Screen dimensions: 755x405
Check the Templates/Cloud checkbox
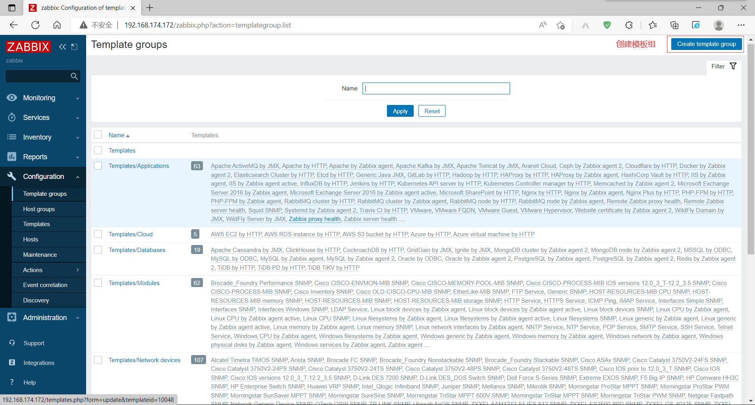tap(98, 234)
